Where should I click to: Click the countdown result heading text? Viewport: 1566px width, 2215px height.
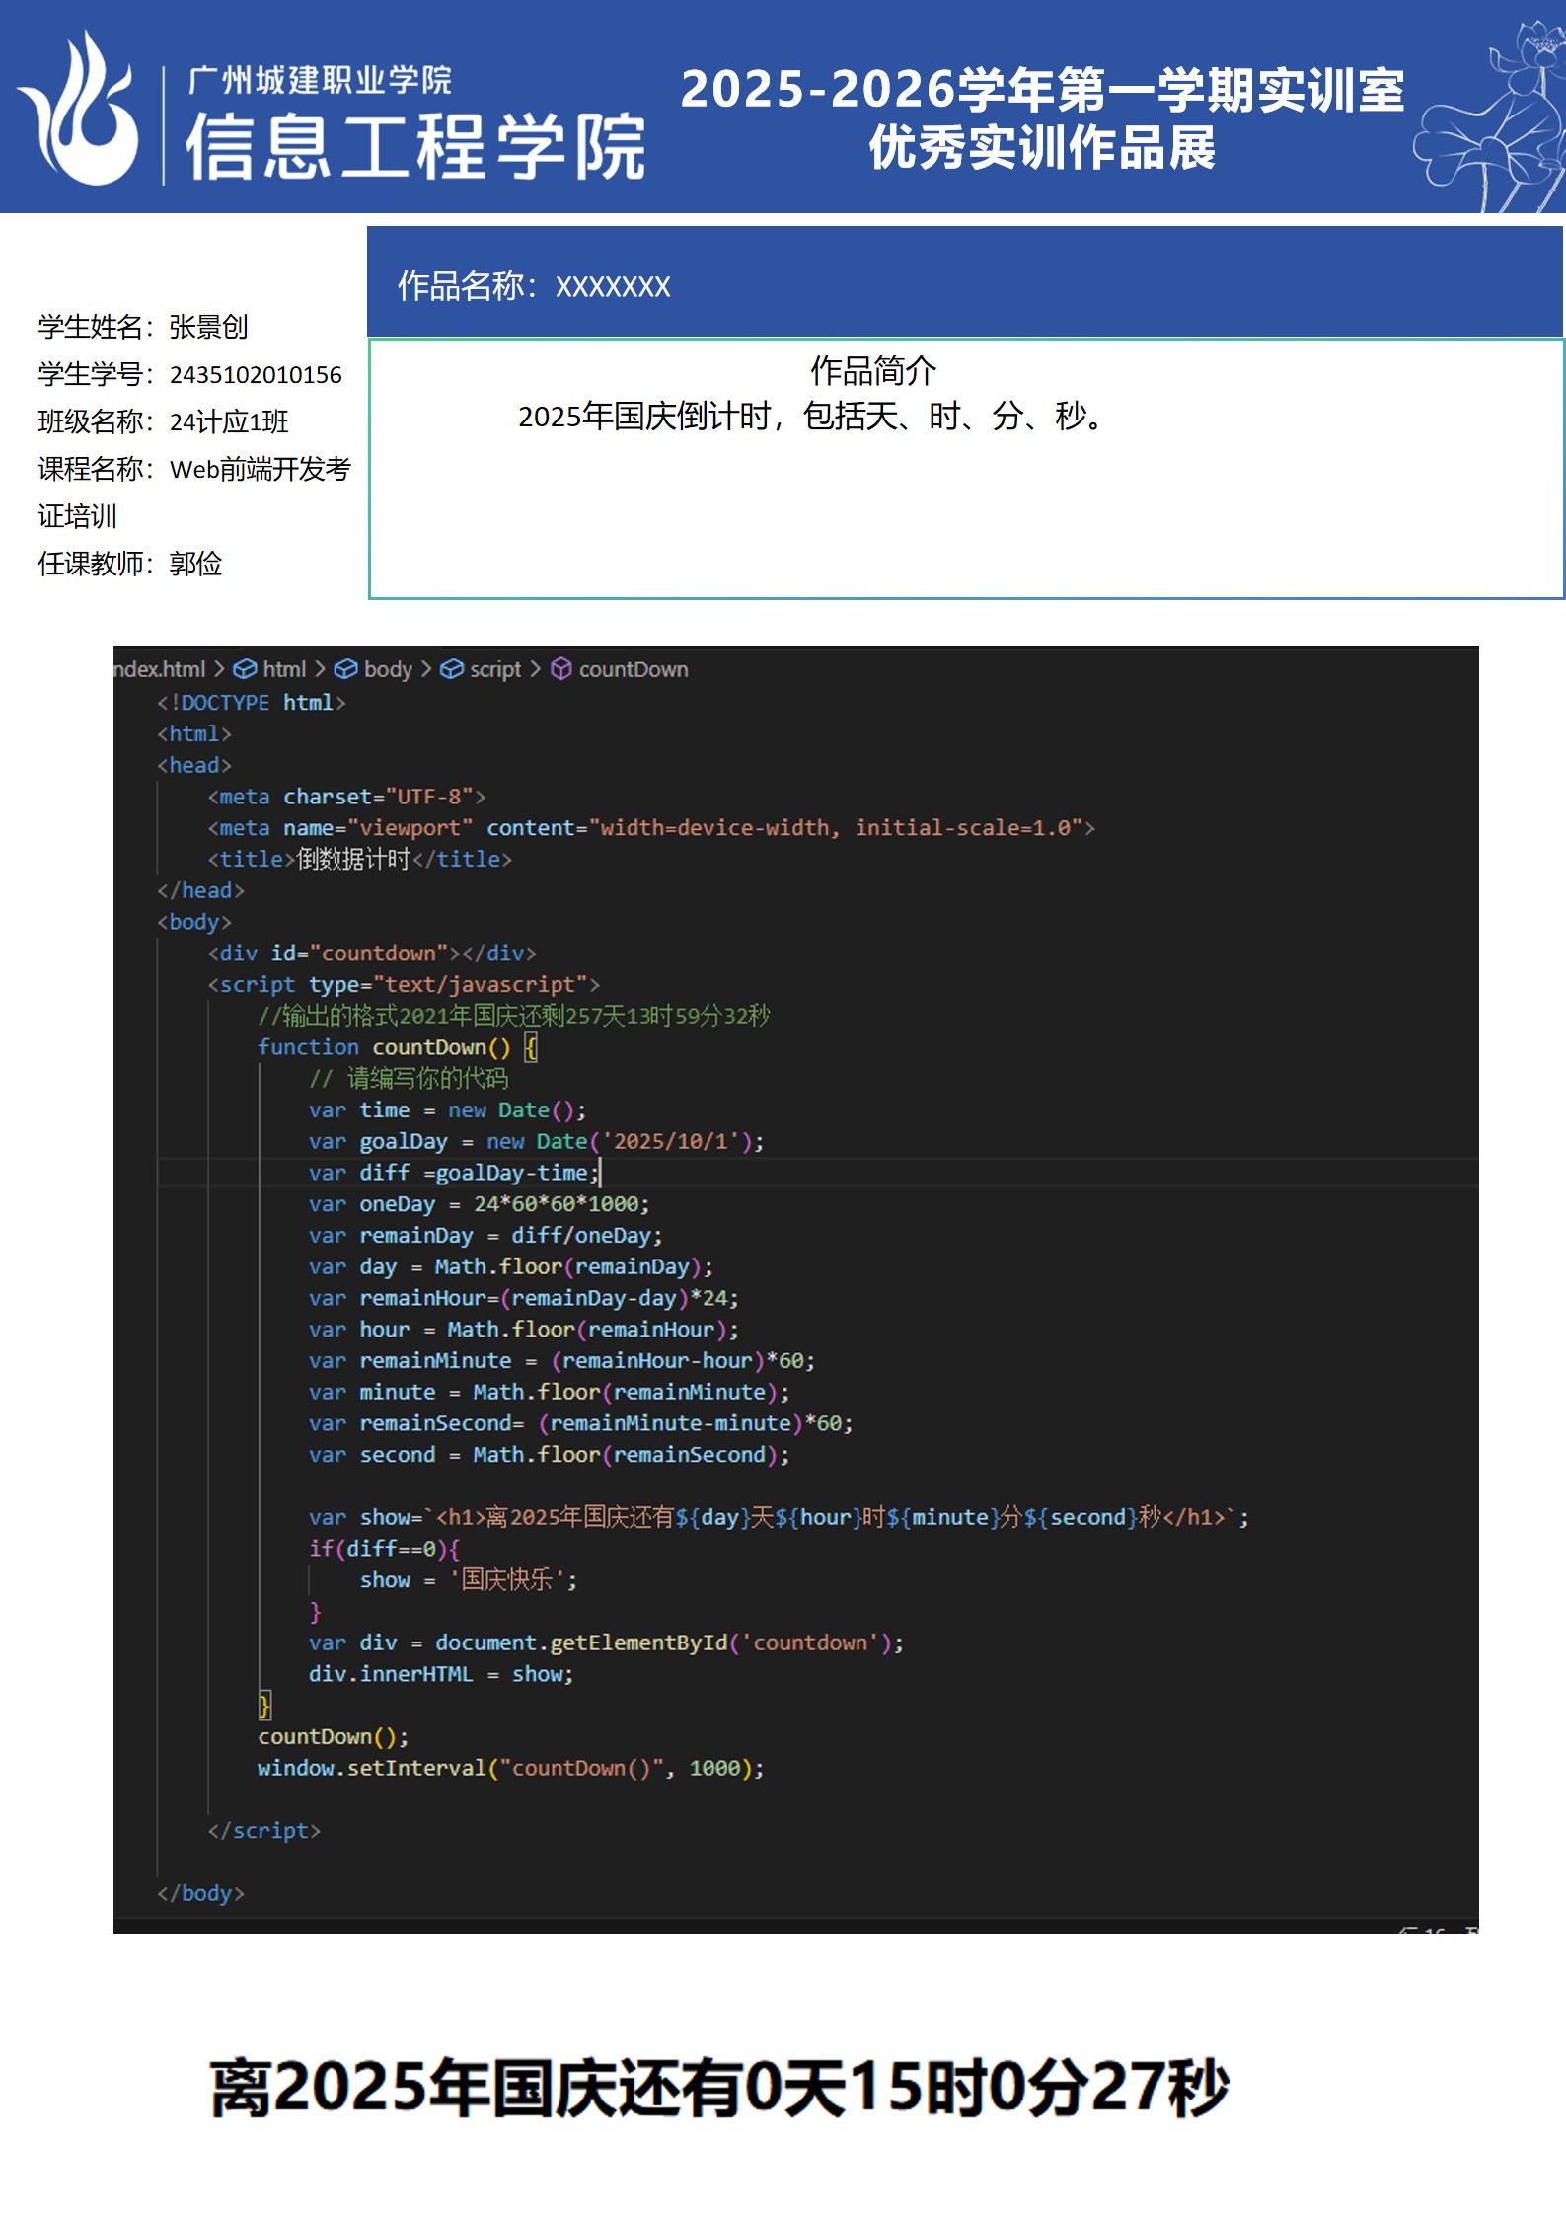point(719,2088)
